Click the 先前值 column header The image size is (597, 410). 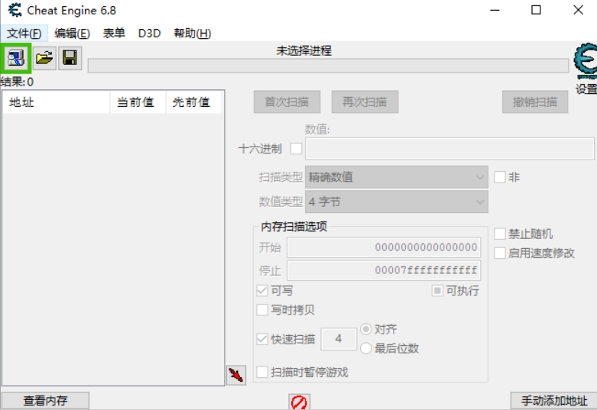pyautogui.click(x=194, y=102)
